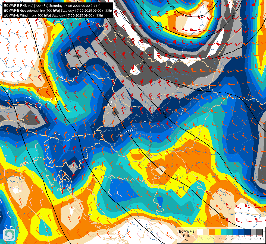
Task: Select the dark gray 95–100% legend swatch
Action: coord(259,232)
